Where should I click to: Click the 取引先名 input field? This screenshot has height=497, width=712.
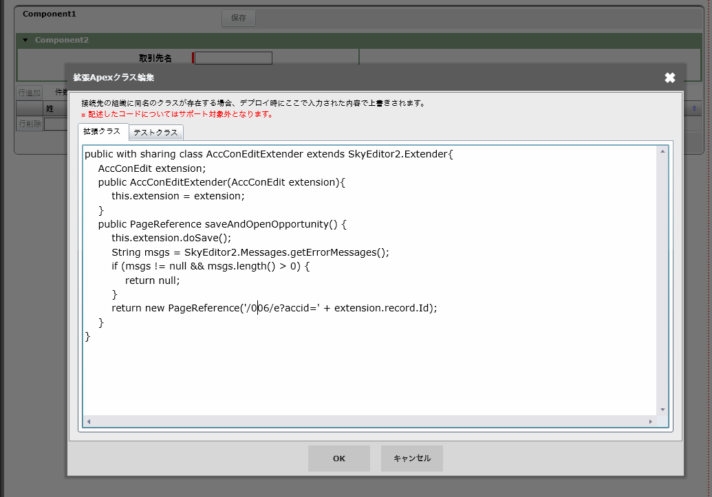click(233, 58)
